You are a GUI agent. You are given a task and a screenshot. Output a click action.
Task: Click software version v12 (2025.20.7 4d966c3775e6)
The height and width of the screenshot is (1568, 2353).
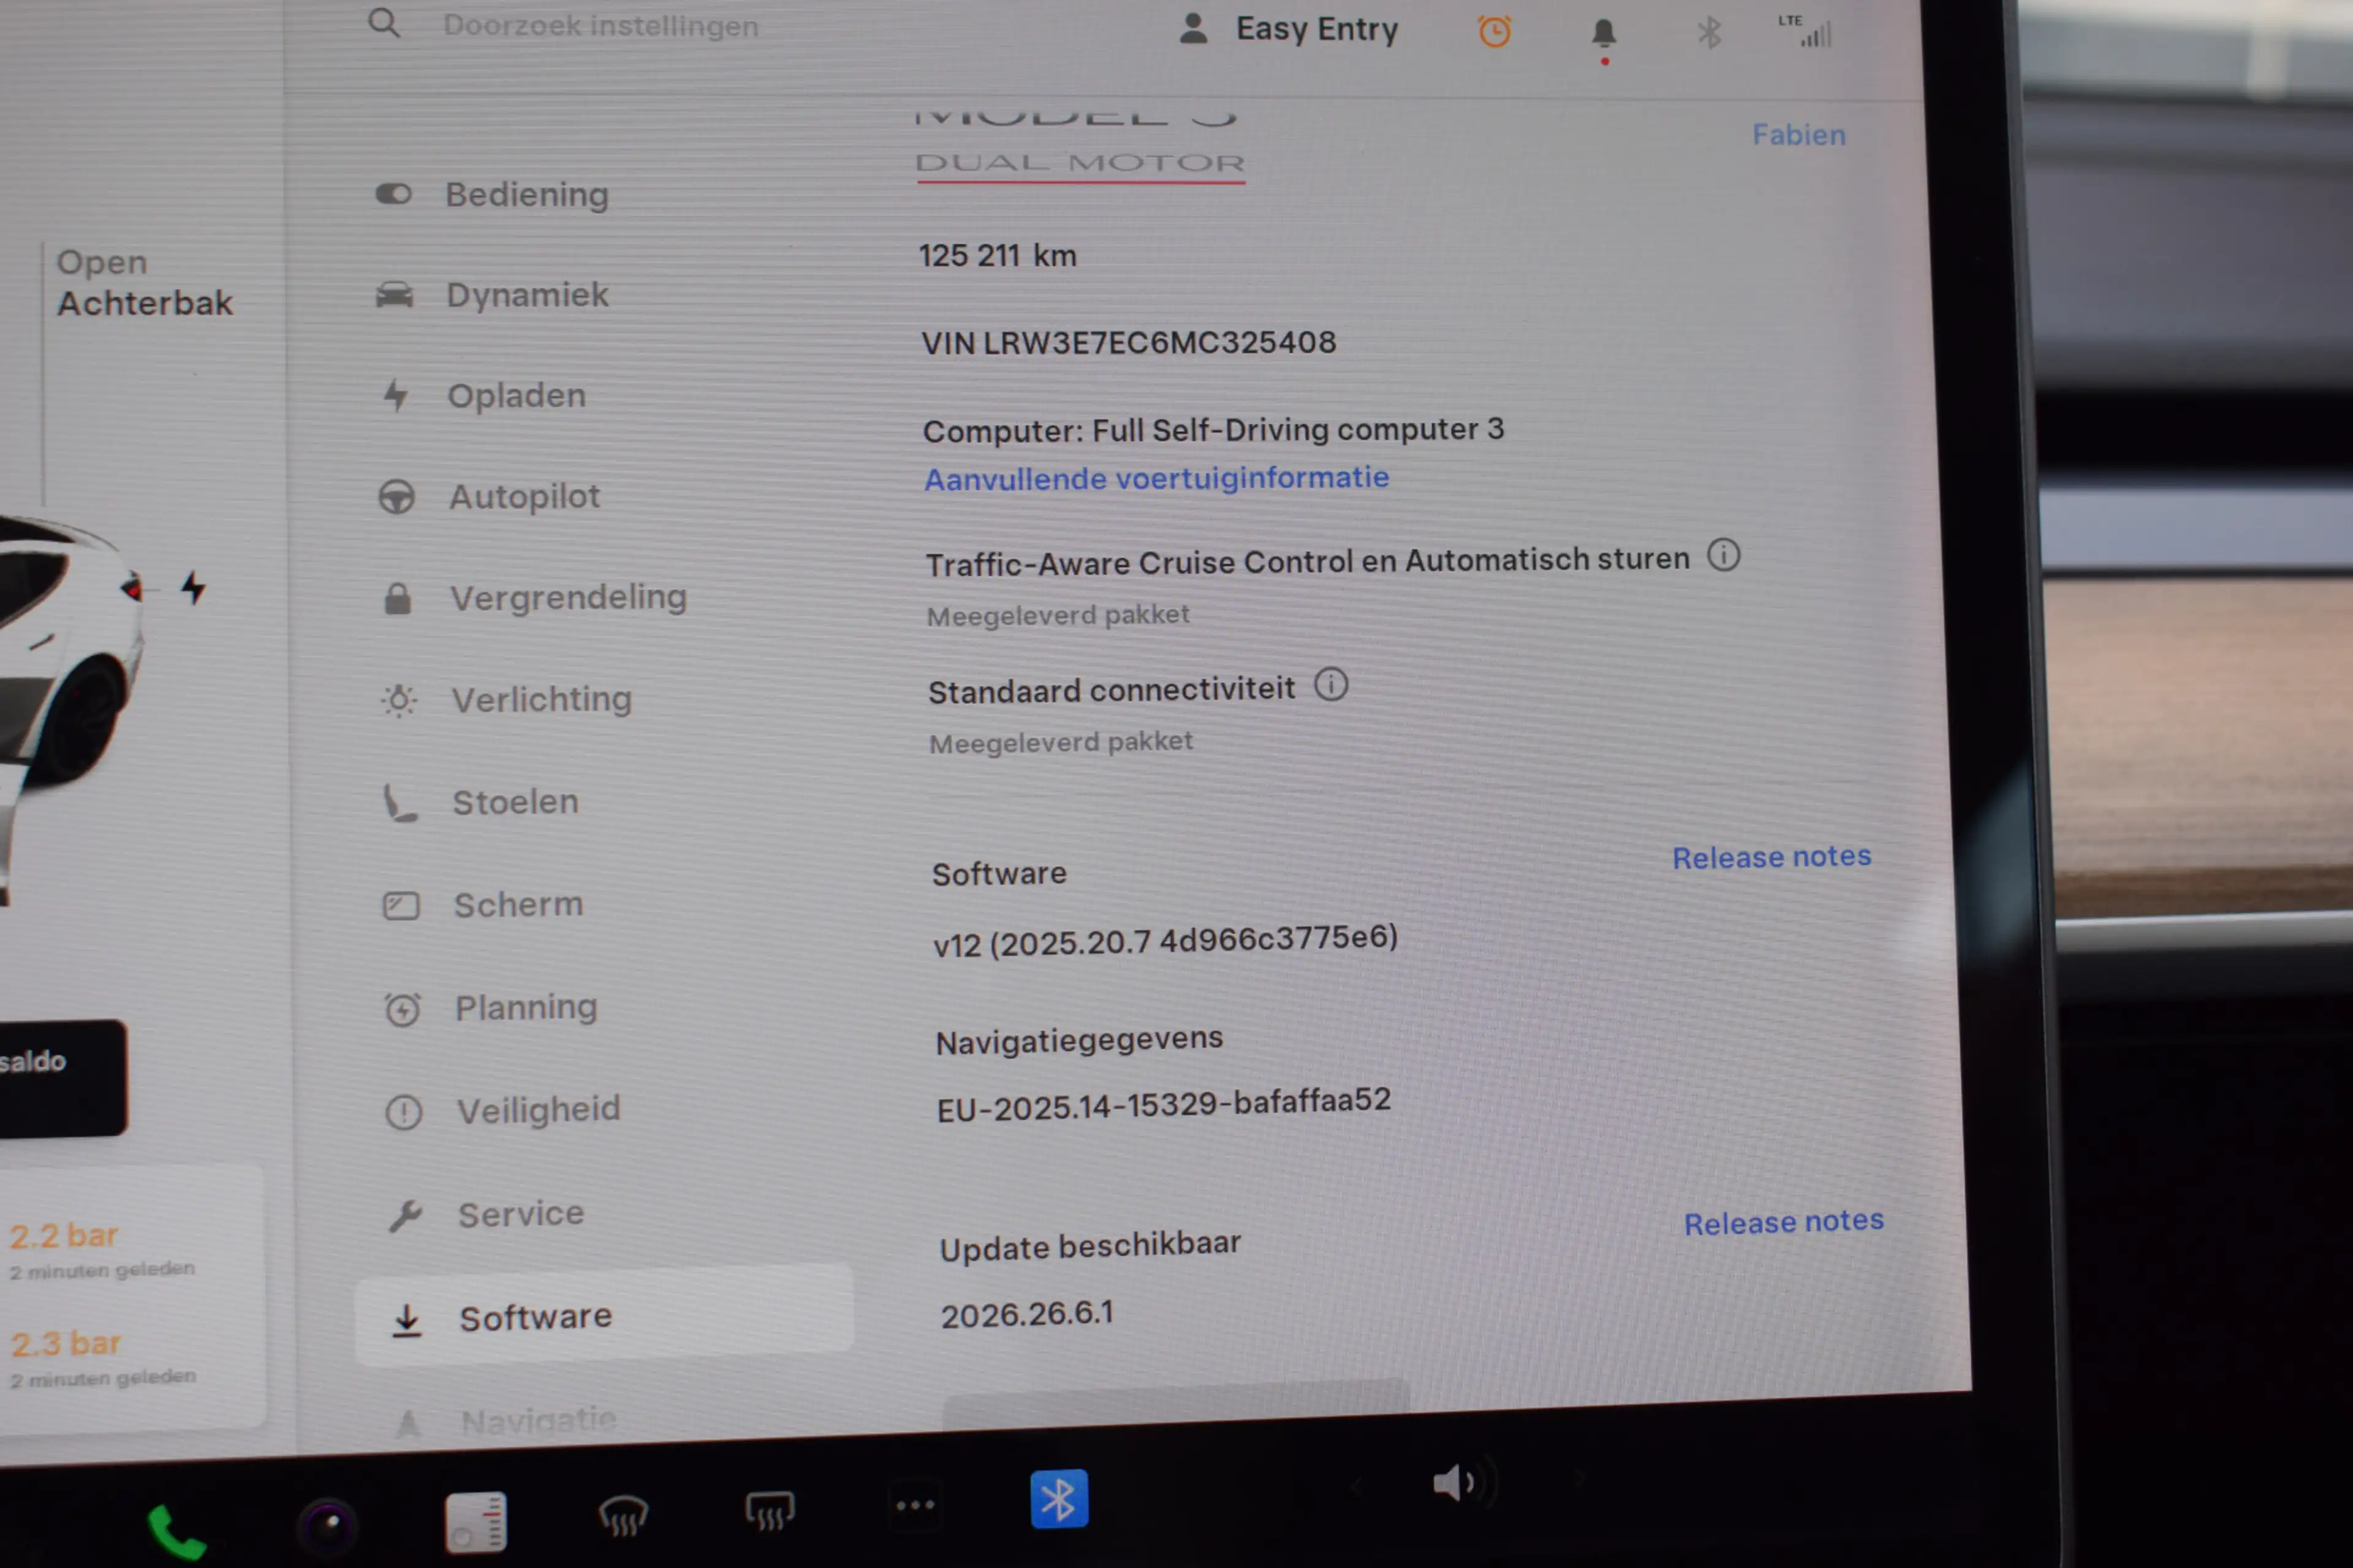(x=1165, y=941)
